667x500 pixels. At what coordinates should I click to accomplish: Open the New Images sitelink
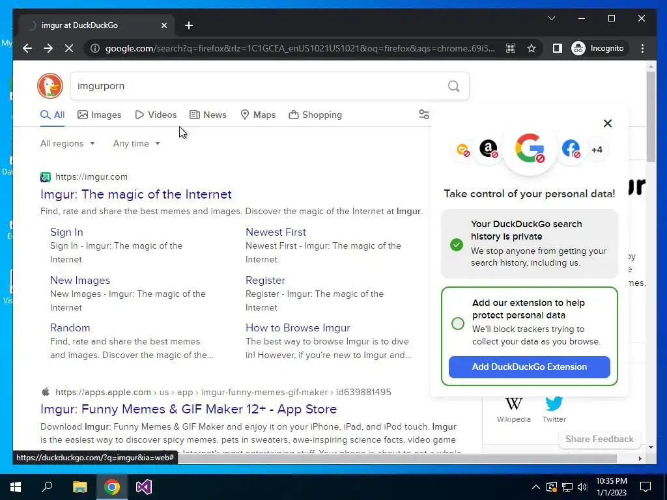point(80,280)
